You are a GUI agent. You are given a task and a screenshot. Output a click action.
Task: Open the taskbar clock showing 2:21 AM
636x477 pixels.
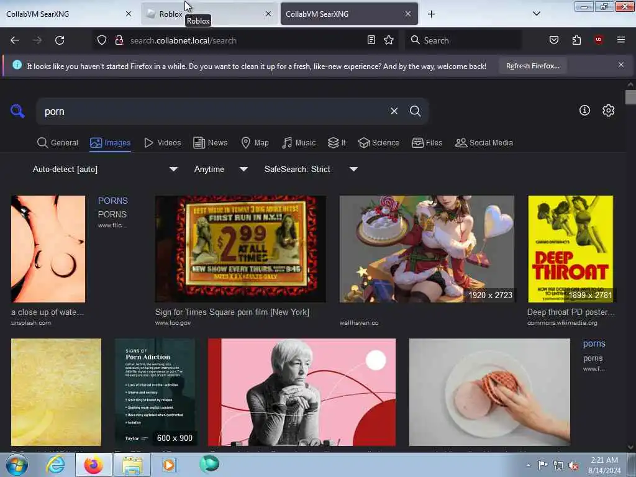(604, 465)
